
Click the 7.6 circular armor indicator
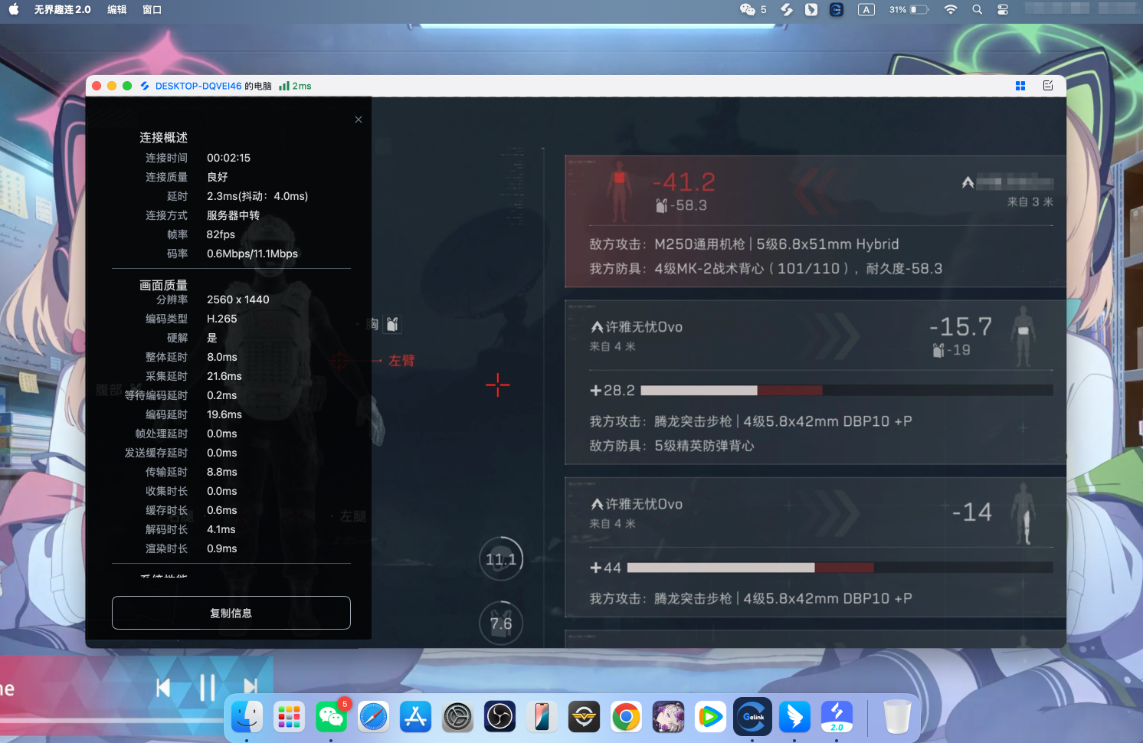501,624
